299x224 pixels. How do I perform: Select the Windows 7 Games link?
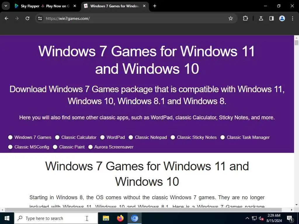click(x=33, y=137)
